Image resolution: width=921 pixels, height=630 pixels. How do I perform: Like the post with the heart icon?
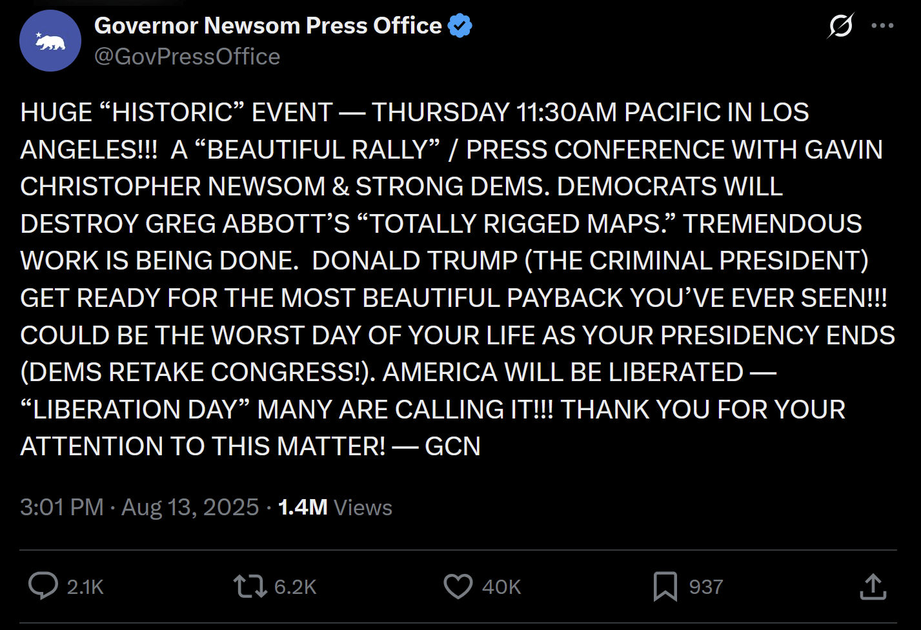(458, 586)
